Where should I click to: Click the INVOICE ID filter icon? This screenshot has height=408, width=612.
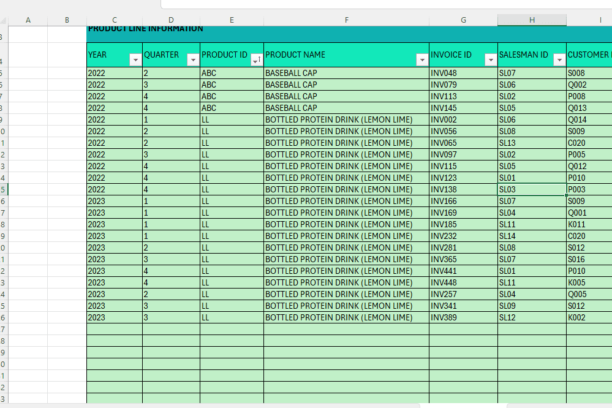click(x=491, y=60)
